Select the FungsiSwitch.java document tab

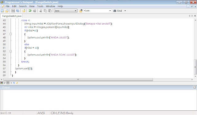pos(12,16)
